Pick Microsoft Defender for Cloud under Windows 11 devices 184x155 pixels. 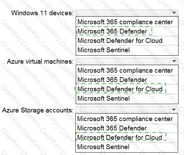pos(127,40)
